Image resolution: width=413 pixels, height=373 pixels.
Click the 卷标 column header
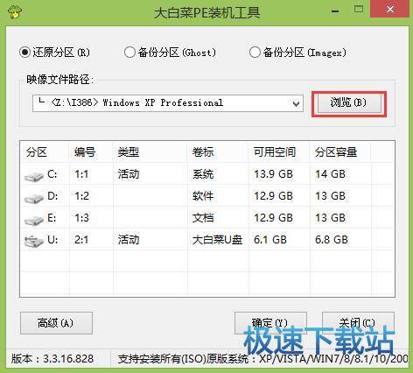coord(218,152)
